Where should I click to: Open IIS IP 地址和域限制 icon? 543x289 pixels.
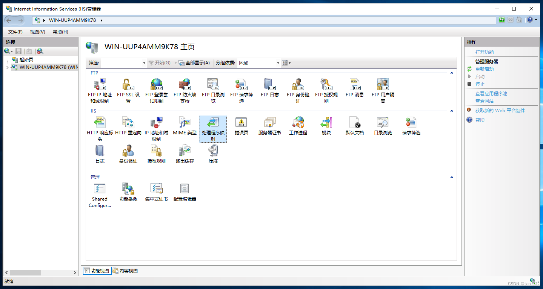coord(157,129)
